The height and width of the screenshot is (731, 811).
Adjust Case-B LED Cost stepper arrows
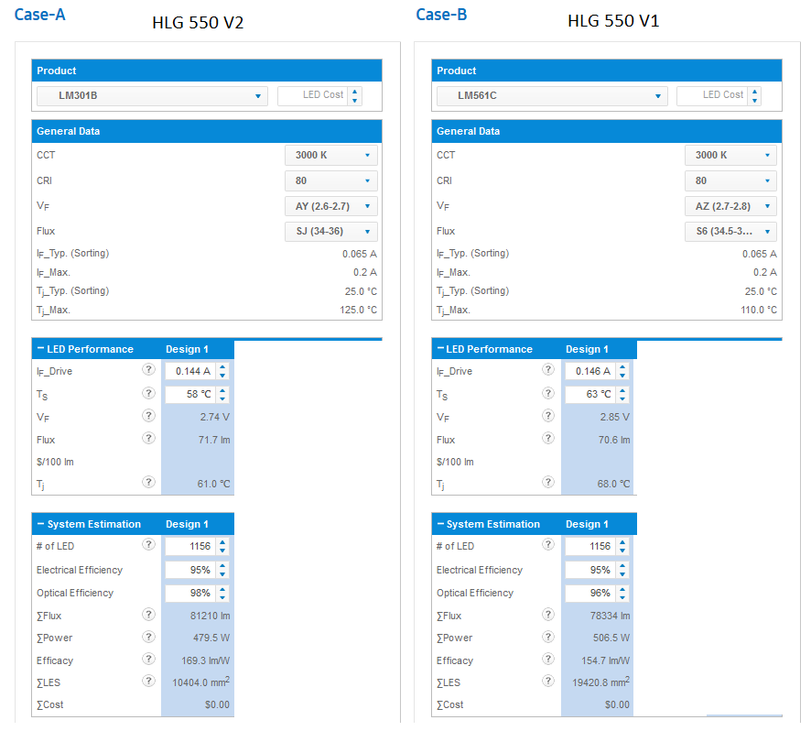point(754,96)
